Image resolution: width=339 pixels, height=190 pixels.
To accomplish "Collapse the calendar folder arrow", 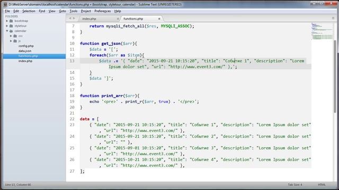I will (x=7, y=31).
